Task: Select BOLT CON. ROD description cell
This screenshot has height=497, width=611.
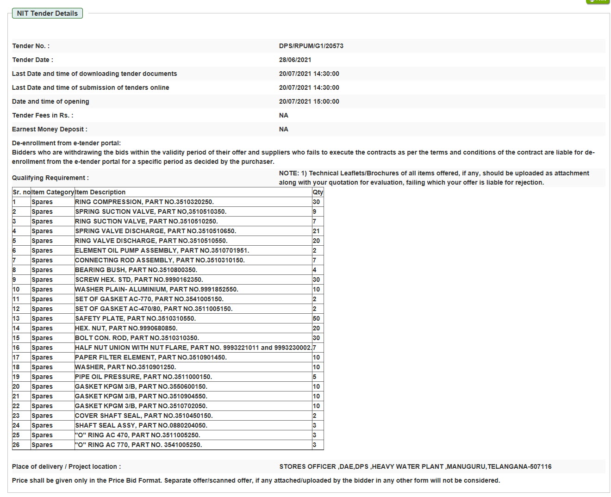Action: point(193,338)
